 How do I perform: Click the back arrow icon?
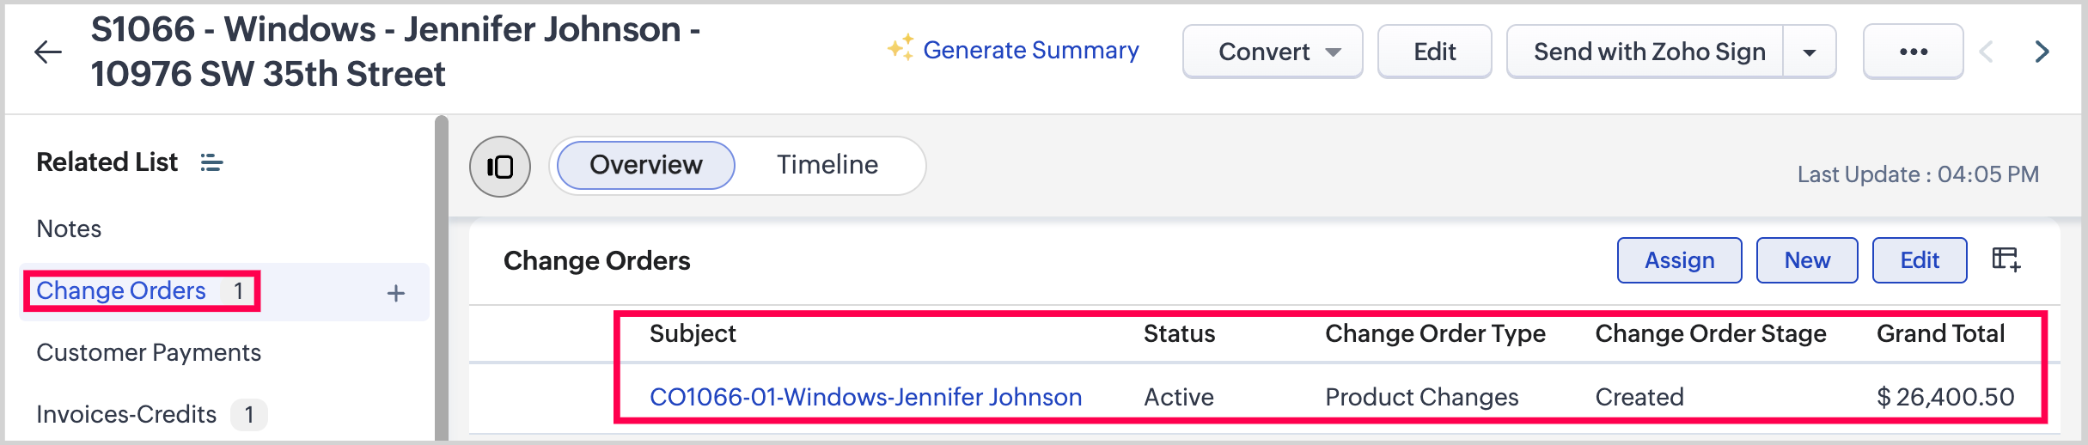click(x=48, y=52)
